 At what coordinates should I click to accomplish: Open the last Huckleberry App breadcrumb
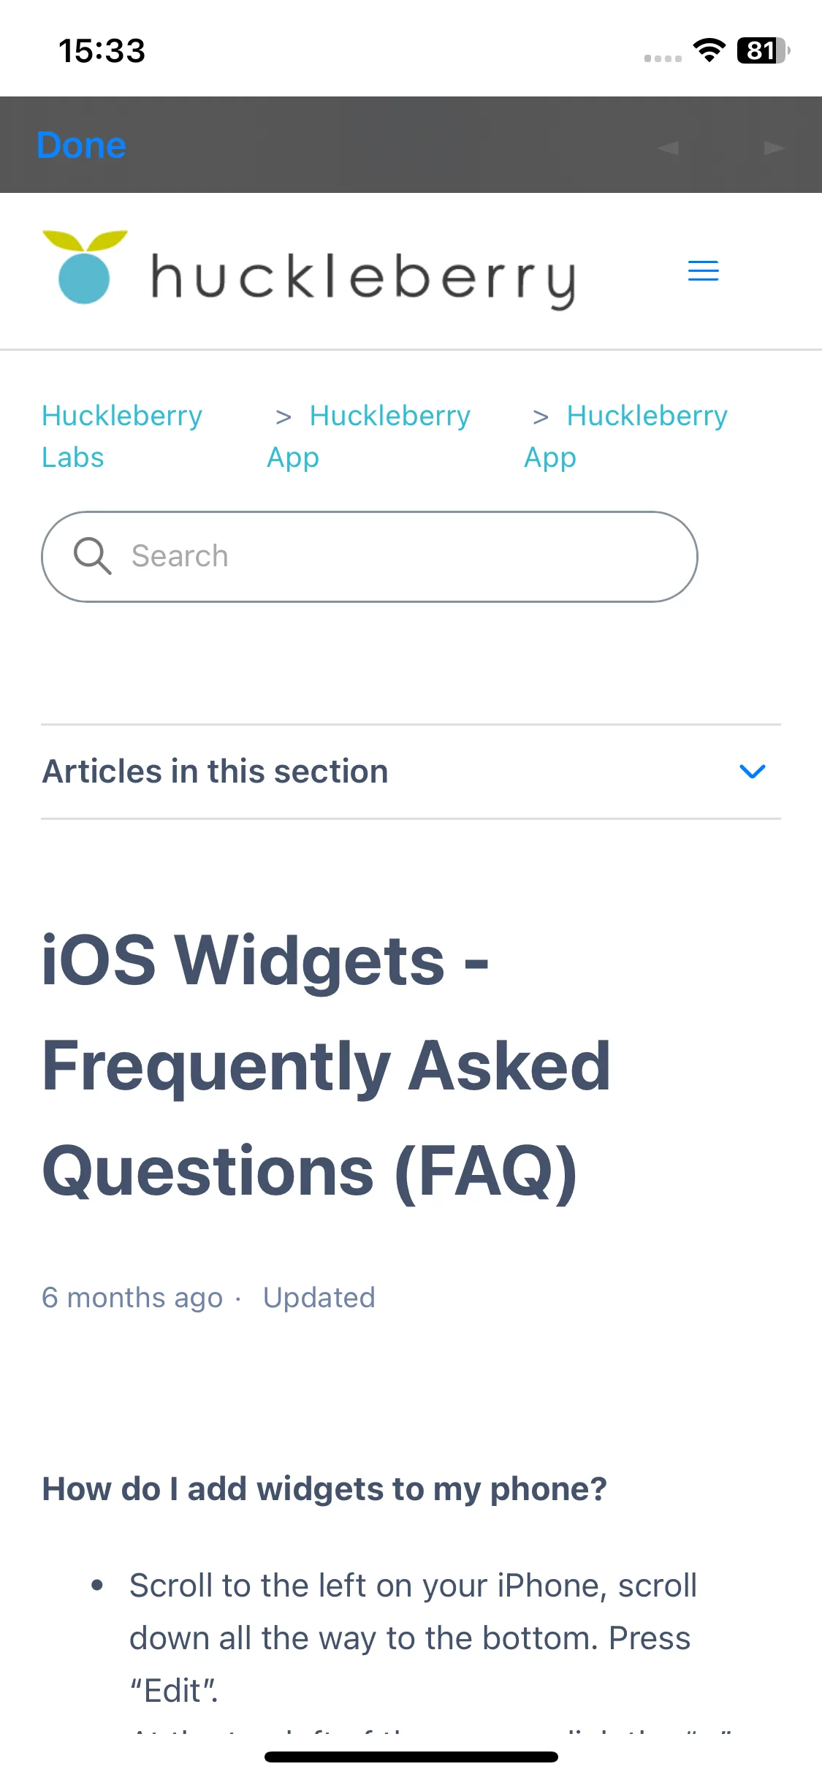pyautogui.click(x=626, y=436)
